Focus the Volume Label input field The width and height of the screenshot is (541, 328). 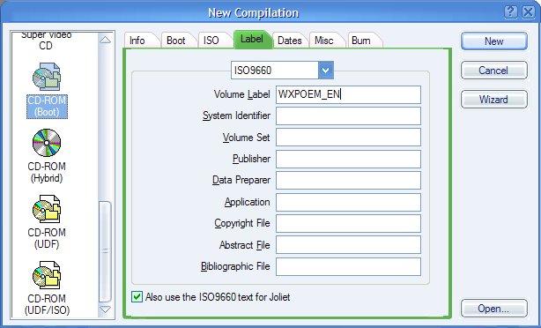[348, 94]
